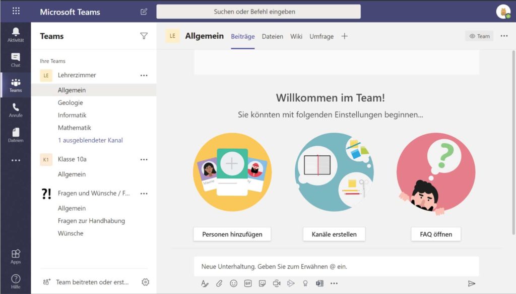Open the sticker picker
516x294 pixels.
[x=262, y=283]
